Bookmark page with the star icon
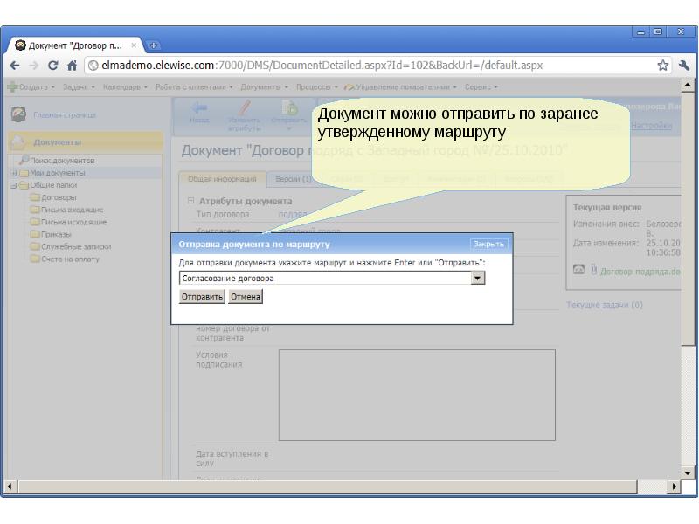 coord(663,65)
